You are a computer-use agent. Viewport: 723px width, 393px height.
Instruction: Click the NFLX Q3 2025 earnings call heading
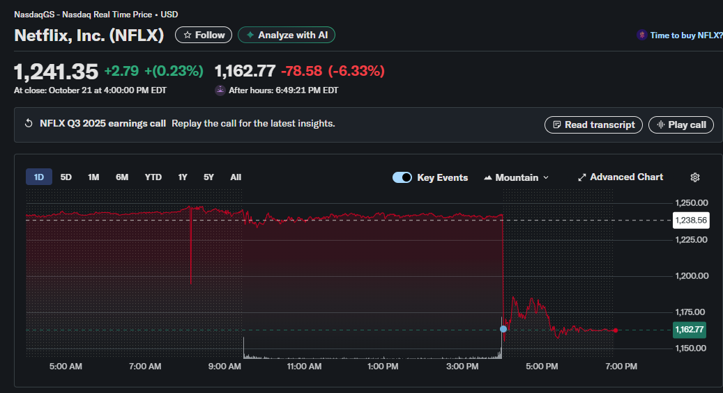click(102, 123)
